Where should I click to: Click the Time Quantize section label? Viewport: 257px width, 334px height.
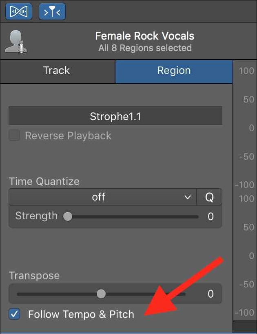point(44,181)
